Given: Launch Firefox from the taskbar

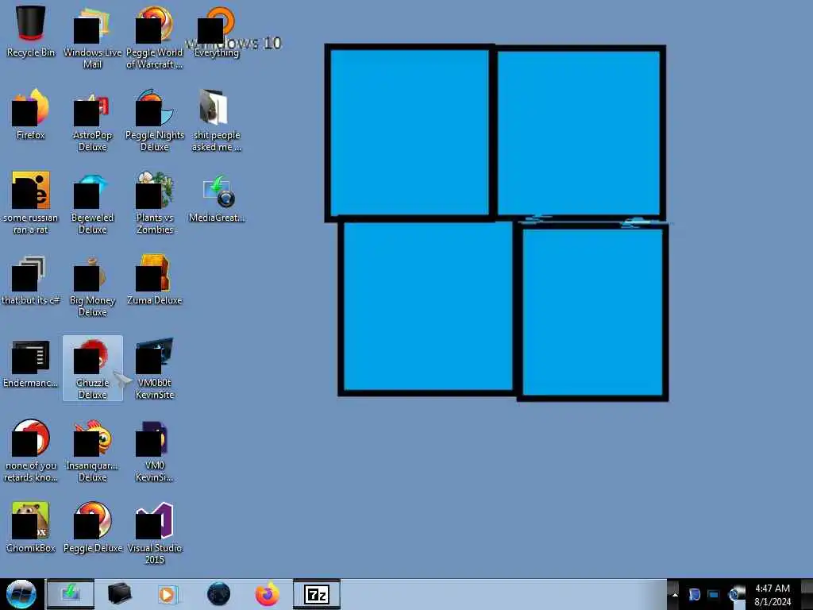Looking at the screenshot, I should [267, 594].
